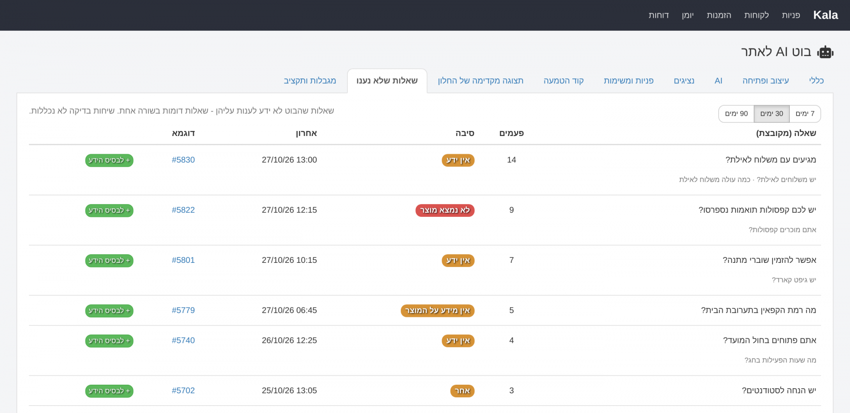Add question #5822 to the knowledge base
This screenshot has height=413, width=850.
click(109, 210)
